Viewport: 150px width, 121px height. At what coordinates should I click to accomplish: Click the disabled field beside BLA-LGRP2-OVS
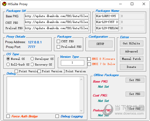point(132,16)
